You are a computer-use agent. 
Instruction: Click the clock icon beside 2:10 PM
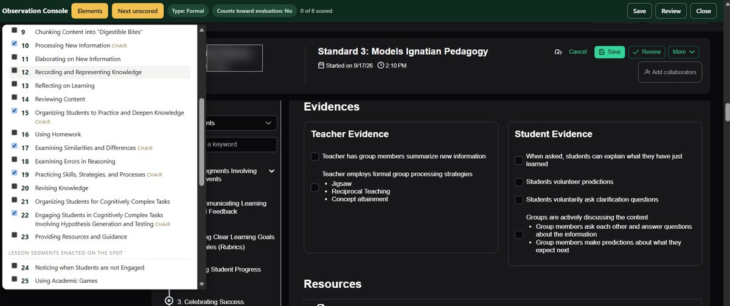tap(381, 65)
